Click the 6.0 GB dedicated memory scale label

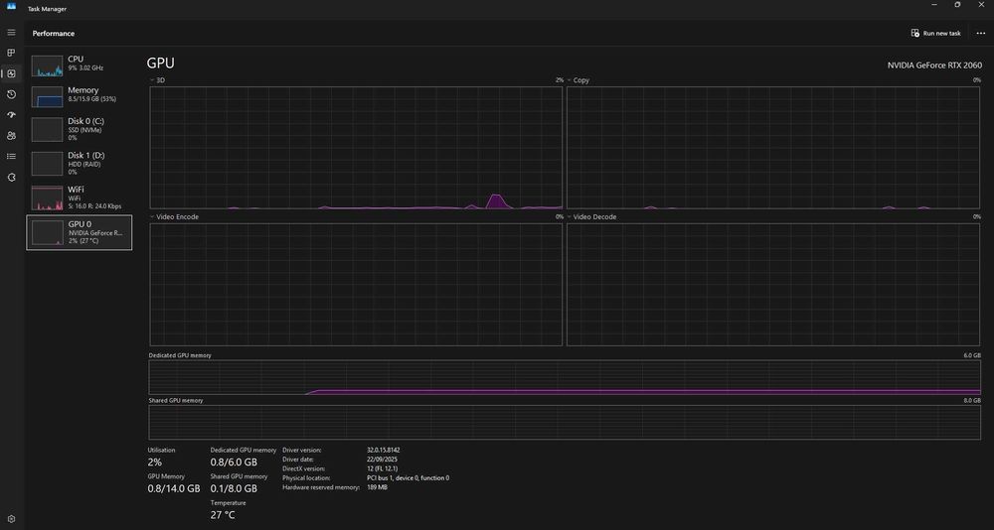point(972,356)
